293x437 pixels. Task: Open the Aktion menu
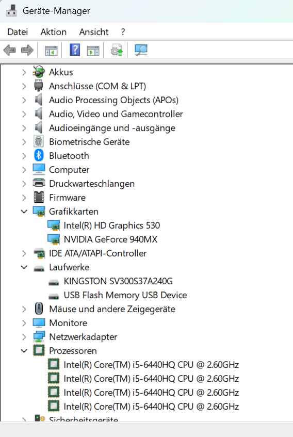(x=54, y=32)
